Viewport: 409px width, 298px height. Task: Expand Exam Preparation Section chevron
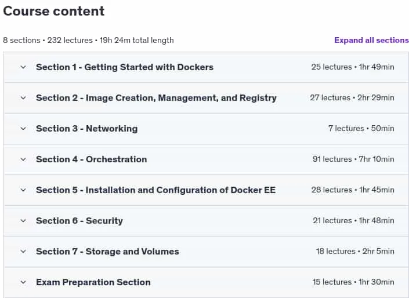pyautogui.click(x=23, y=282)
